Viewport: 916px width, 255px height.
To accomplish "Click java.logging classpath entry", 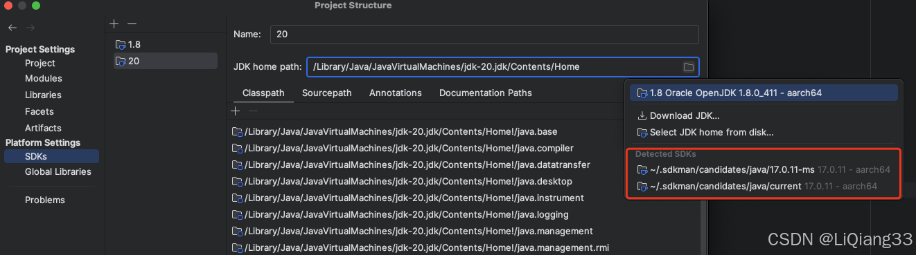I will [x=407, y=214].
